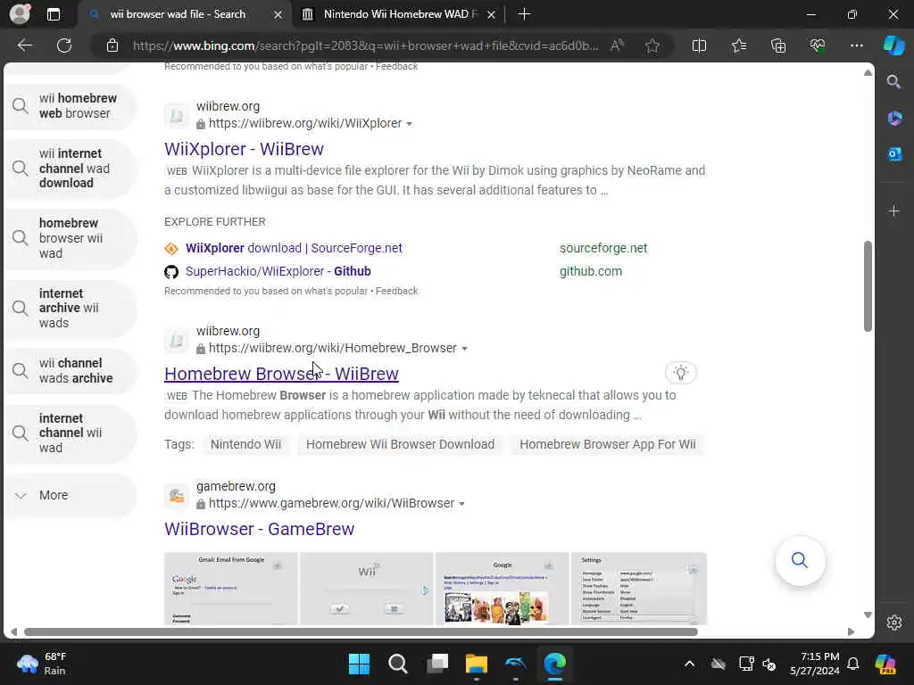
Task: Open the clock showing 7:15 PM
Action: pos(814,664)
